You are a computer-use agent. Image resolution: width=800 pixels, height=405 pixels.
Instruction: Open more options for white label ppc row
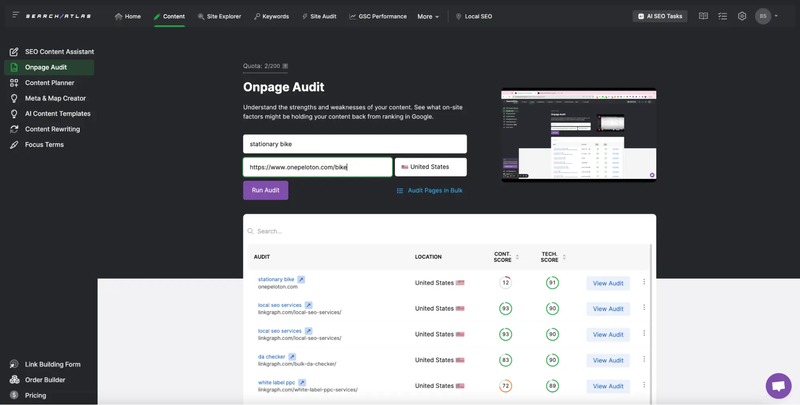[x=644, y=385]
